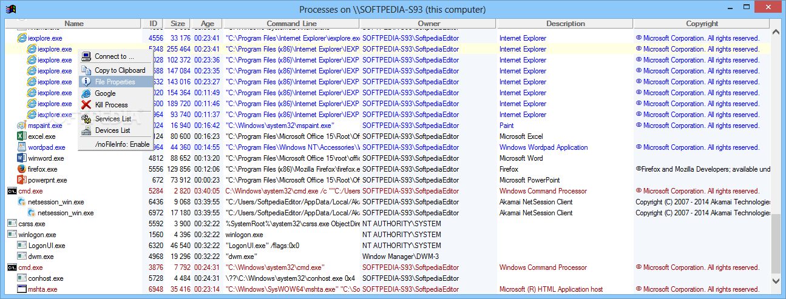This screenshot has height=299, width=786.
Task: Sort by the Age column header
Action: 207,24
